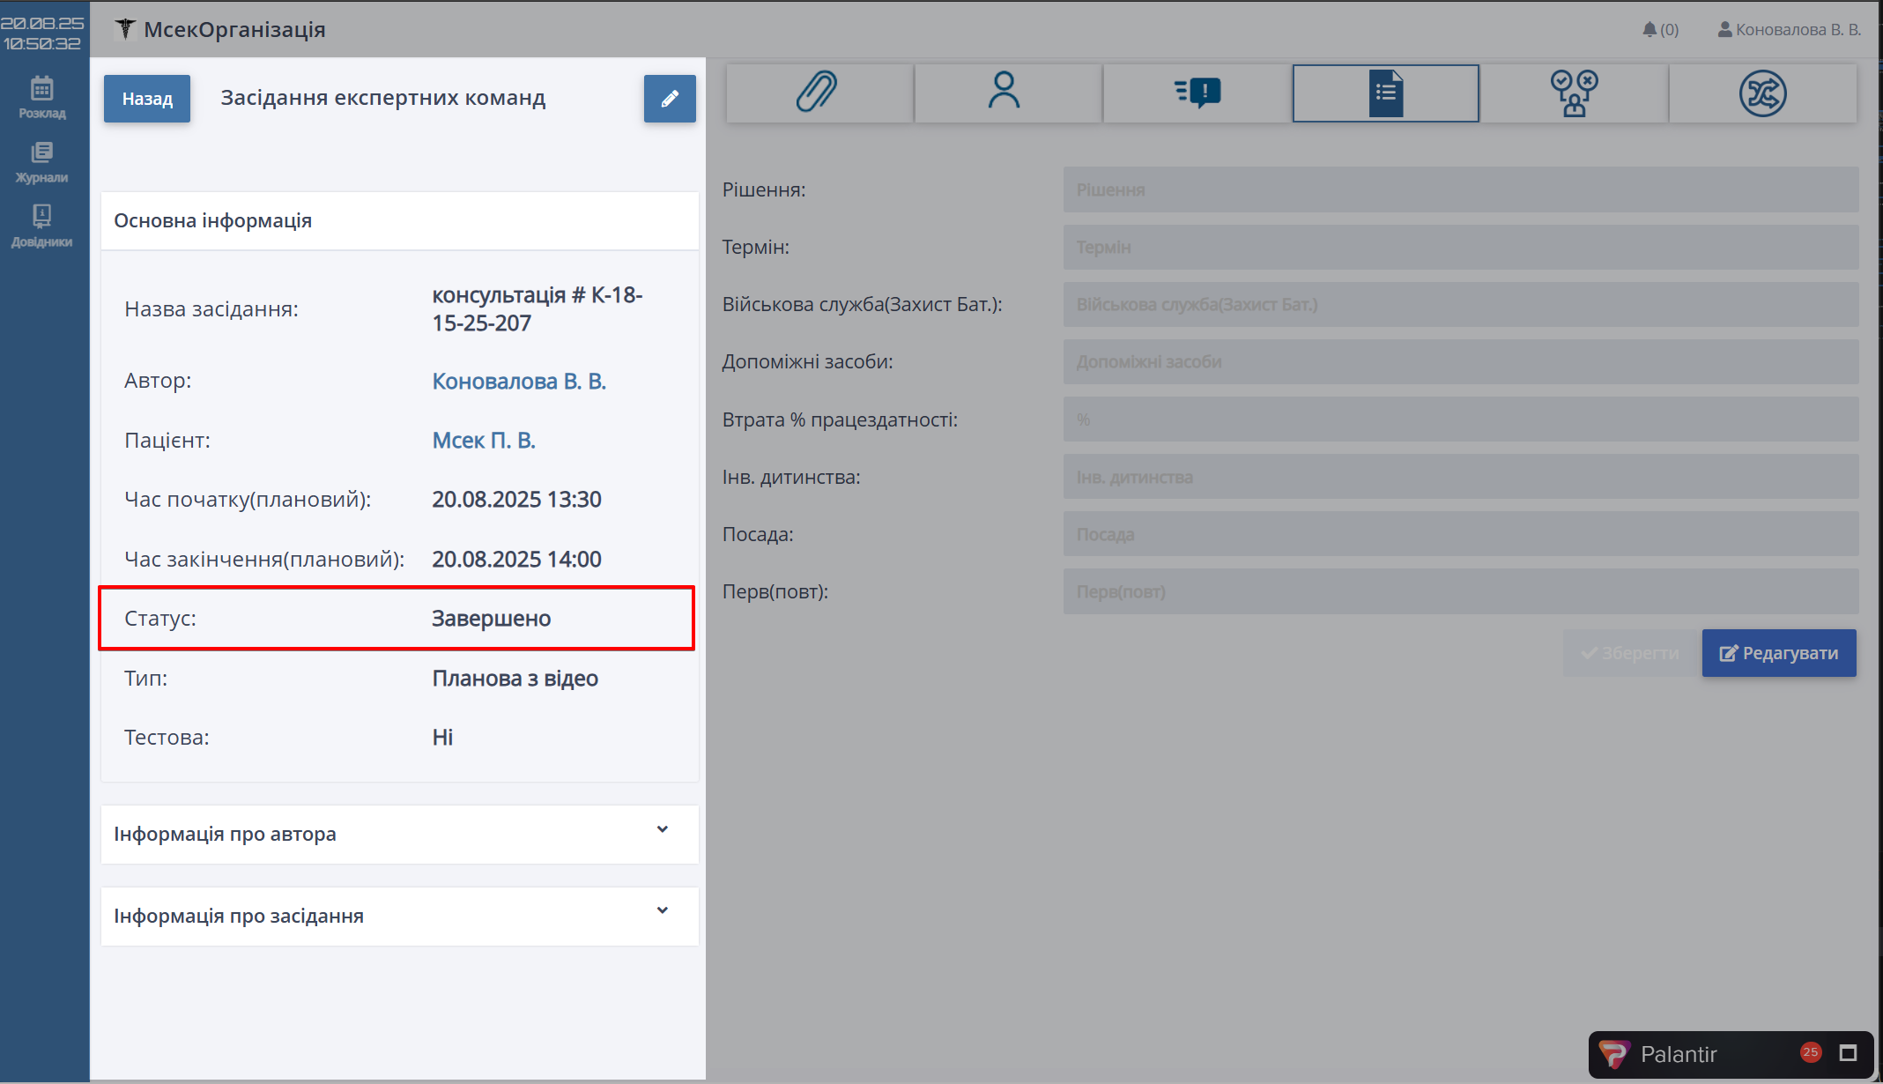Open patient link Мсек П. В.

(x=483, y=441)
